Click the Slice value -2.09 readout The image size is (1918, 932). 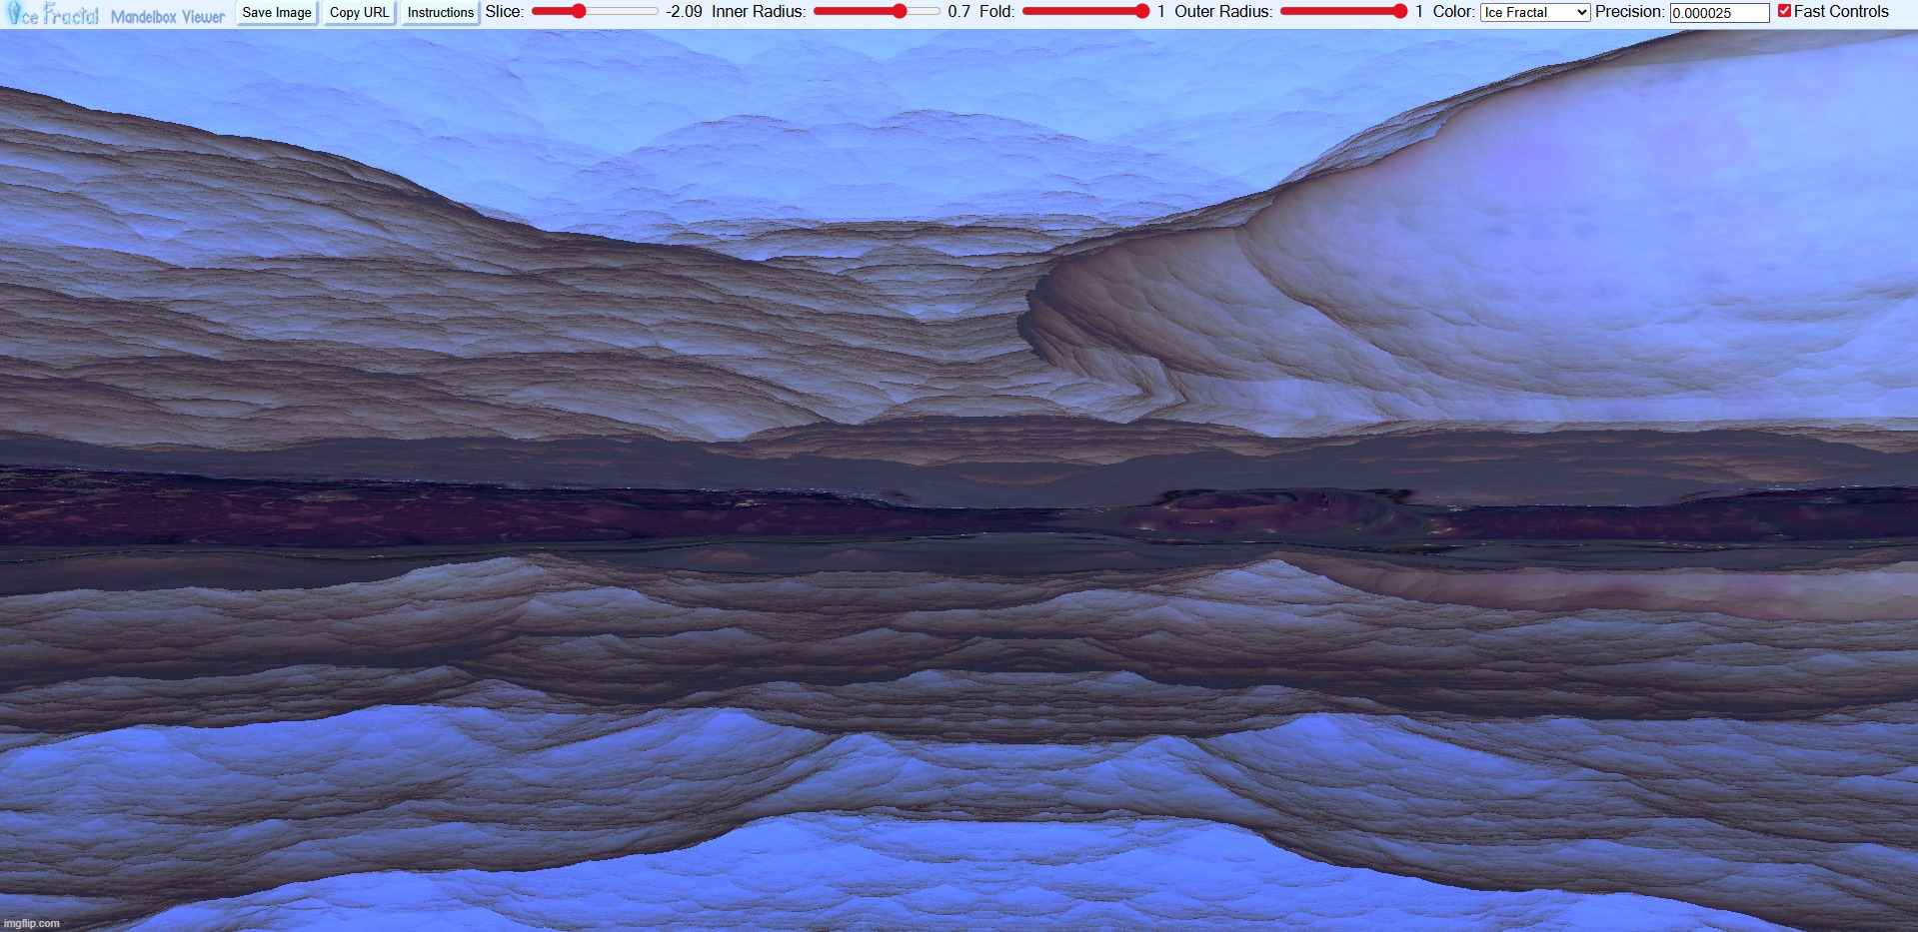[684, 12]
